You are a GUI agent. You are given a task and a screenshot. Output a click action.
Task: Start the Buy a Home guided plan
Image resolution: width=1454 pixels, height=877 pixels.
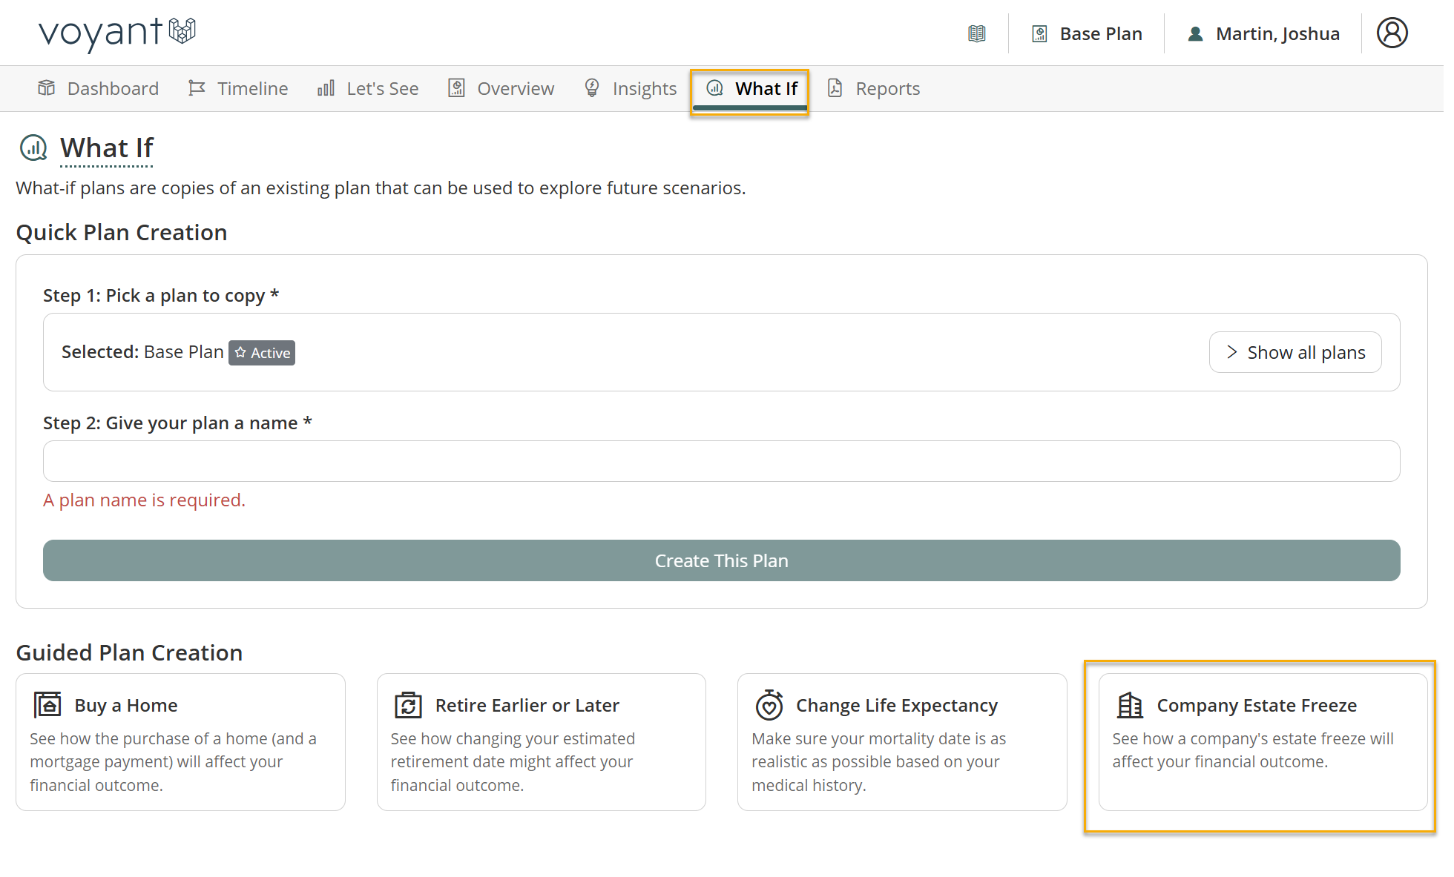pos(180,742)
